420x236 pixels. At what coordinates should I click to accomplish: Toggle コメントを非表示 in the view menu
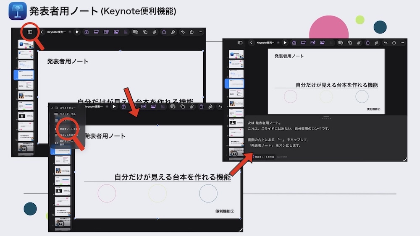point(68,135)
